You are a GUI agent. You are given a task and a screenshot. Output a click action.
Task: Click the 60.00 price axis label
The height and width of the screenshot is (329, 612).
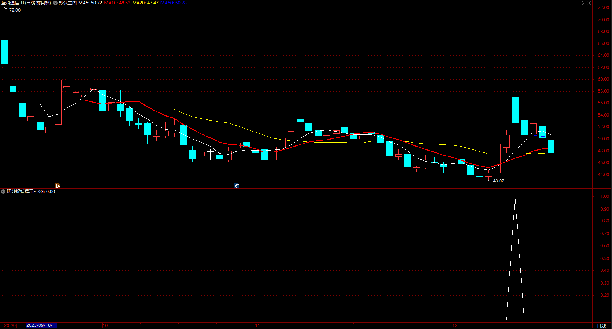pos(604,79)
